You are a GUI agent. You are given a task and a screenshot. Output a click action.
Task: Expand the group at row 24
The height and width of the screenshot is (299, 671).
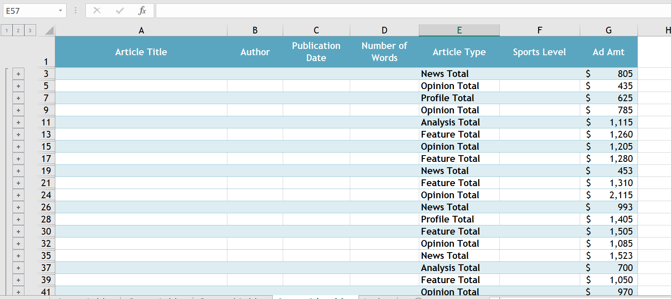point(18,195)
